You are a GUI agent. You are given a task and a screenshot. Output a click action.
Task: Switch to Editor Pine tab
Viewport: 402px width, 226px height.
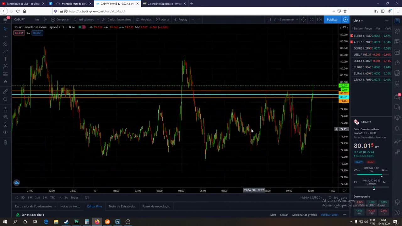coord(95,206)
